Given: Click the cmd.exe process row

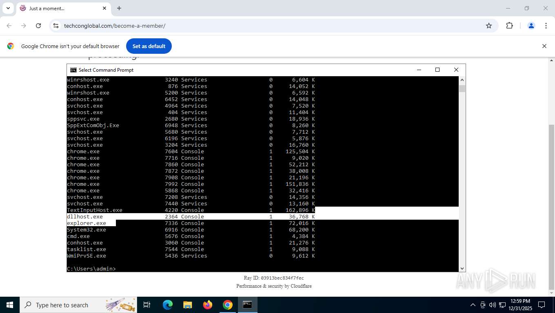Looking at the screenshot, I should [x=191, y=236].
